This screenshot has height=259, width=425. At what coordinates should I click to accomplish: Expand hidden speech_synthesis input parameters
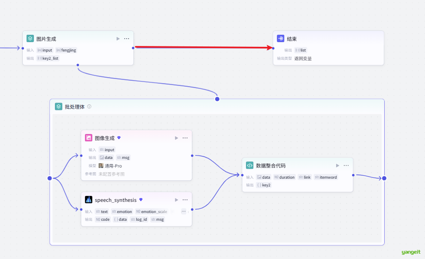click(x=184, y=211)
